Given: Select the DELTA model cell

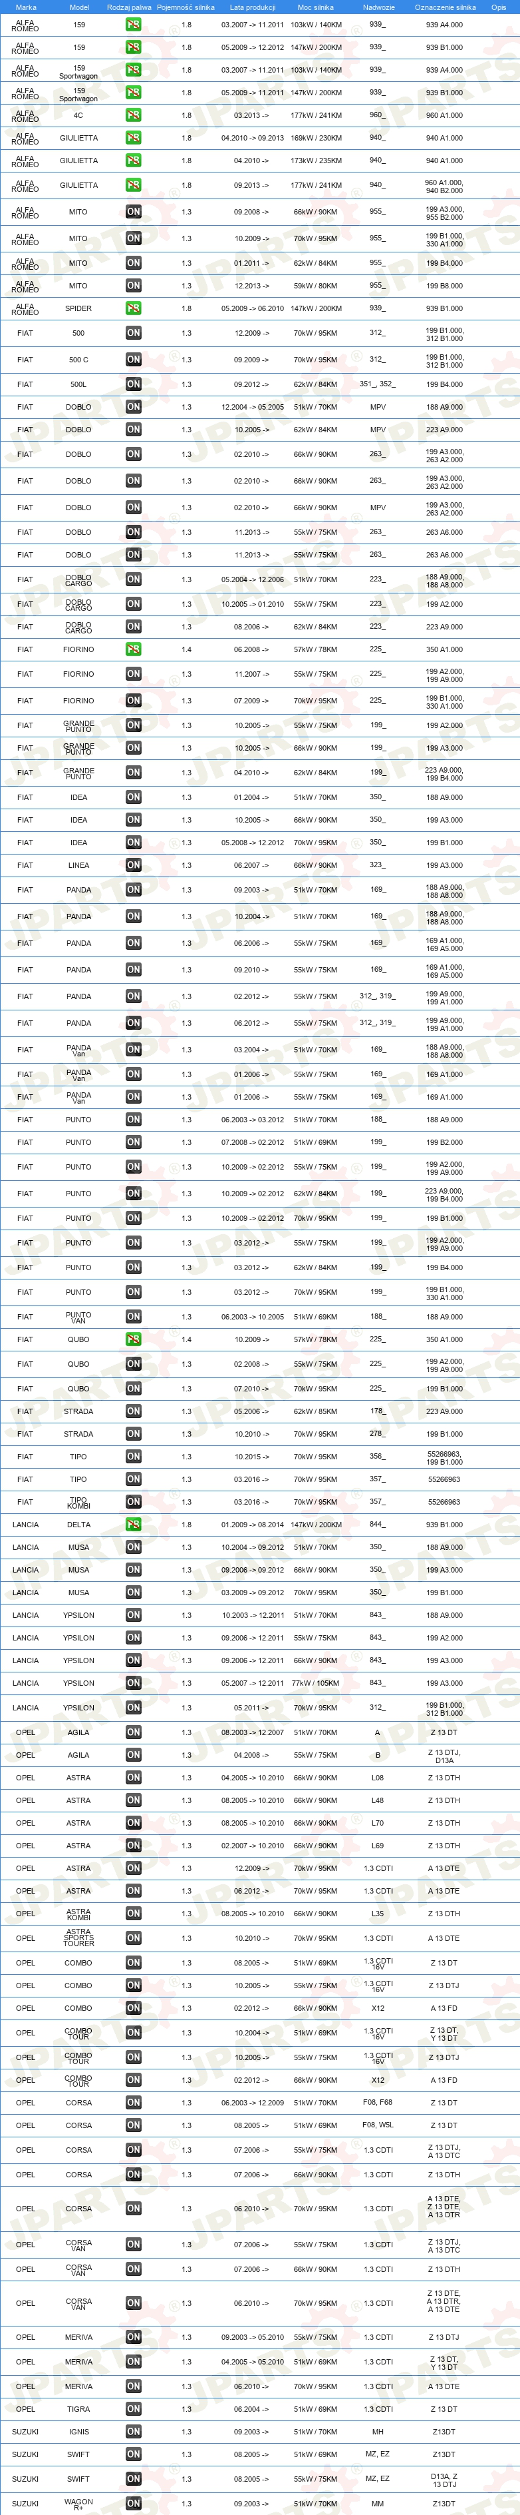Looking at the screenshot, I should tap(79, 1524).
